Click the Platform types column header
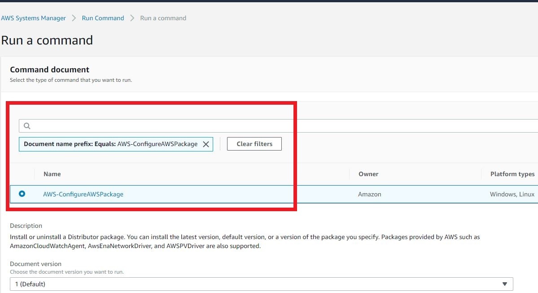 pos(512,174)
